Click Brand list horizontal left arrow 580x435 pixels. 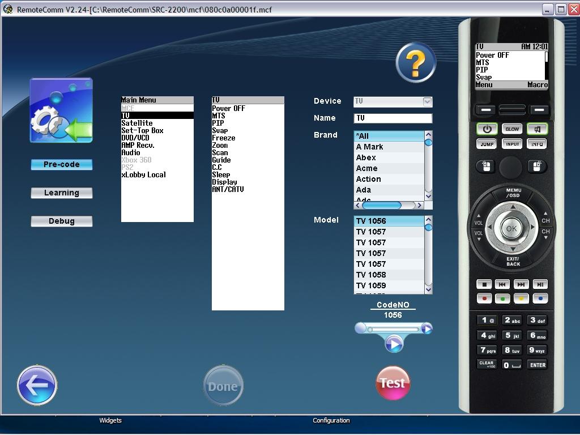coord(357,205)
